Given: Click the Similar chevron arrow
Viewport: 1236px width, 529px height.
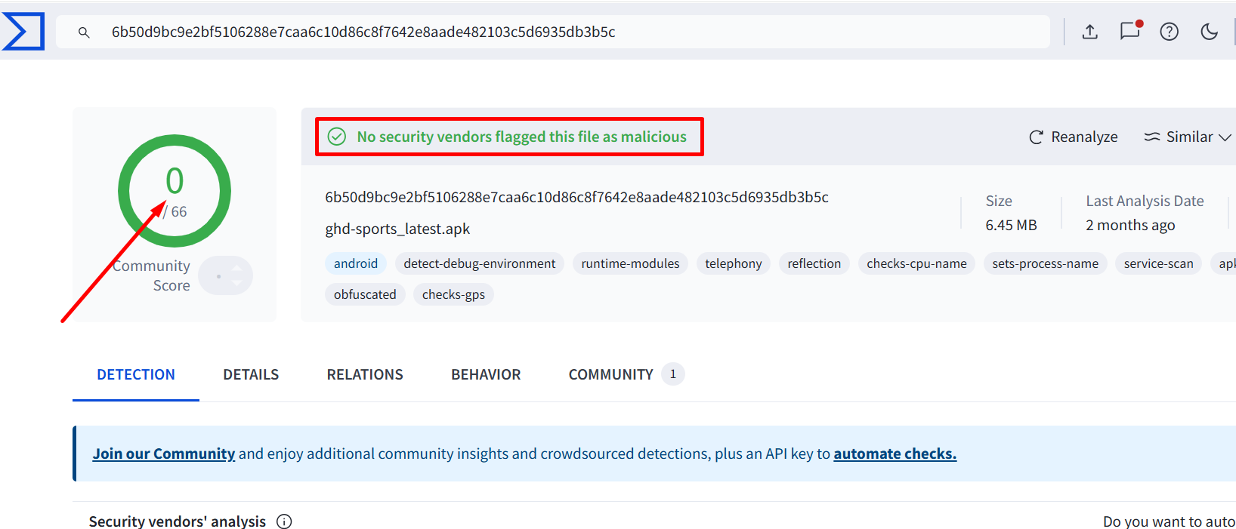Looking at the screenshot, I should pos(1225,137).
